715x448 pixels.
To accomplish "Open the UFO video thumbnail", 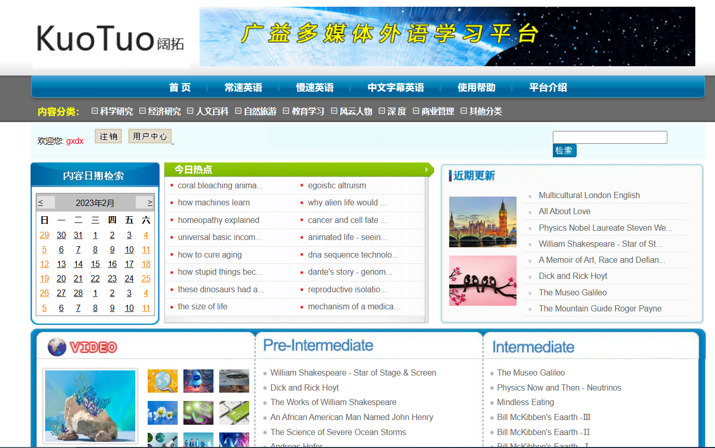I will [234, 381].
